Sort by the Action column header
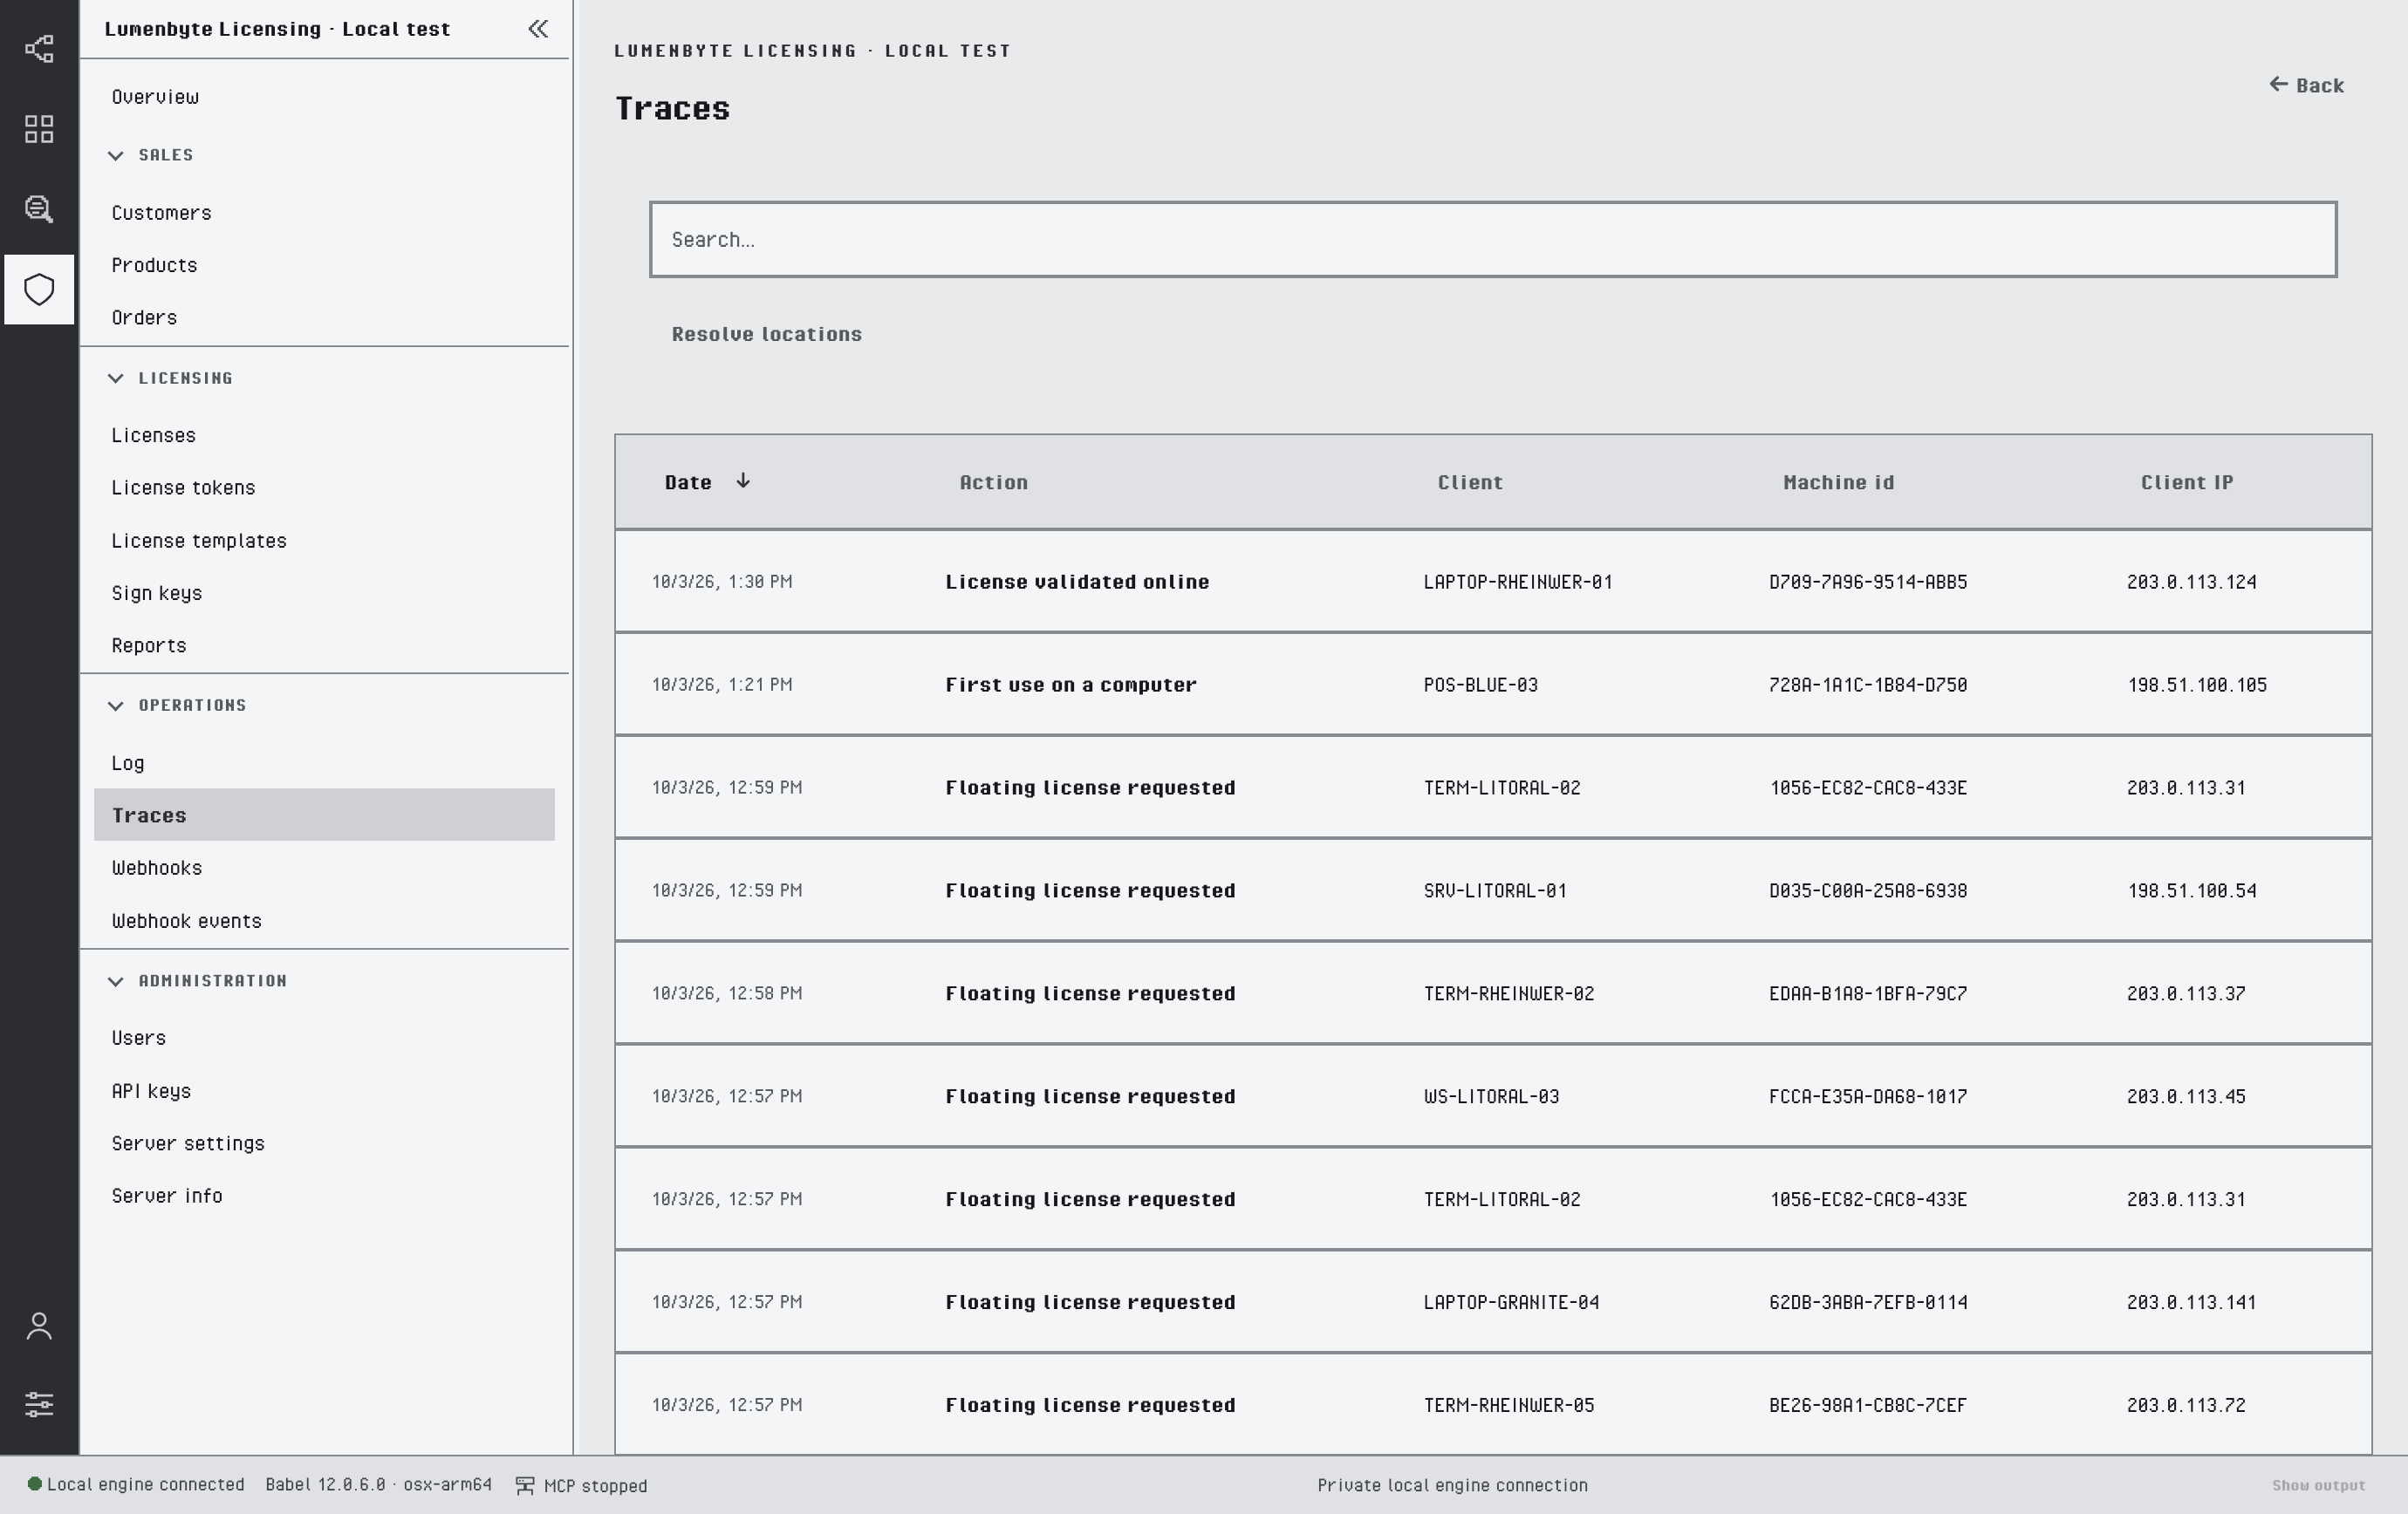Viewport: 2408px width, 1514px height. [x=994, y=482]
